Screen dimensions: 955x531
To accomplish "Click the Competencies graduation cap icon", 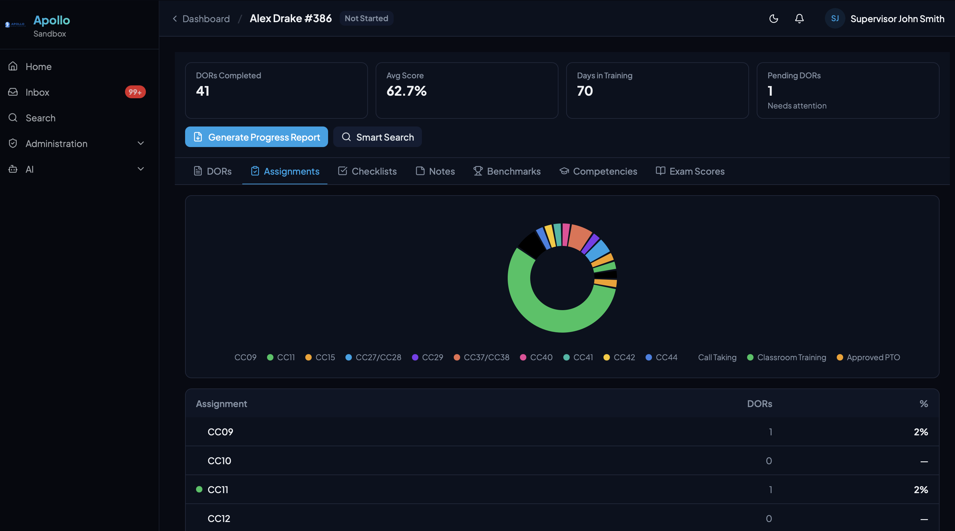I will tap(564, 171).
